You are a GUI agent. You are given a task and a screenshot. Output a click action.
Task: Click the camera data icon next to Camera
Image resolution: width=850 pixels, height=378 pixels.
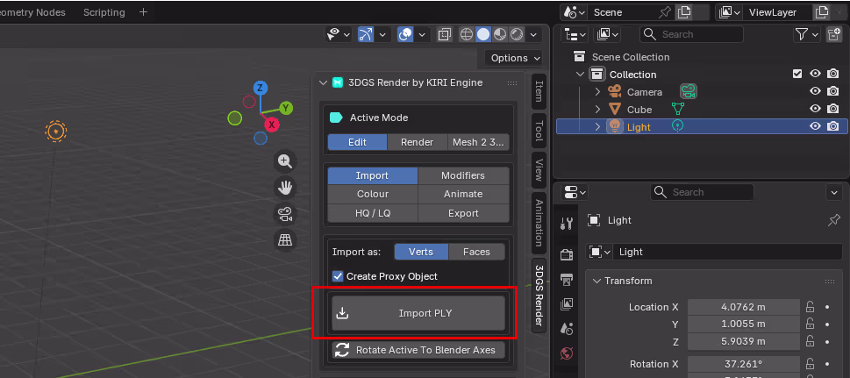click(689, 92)
